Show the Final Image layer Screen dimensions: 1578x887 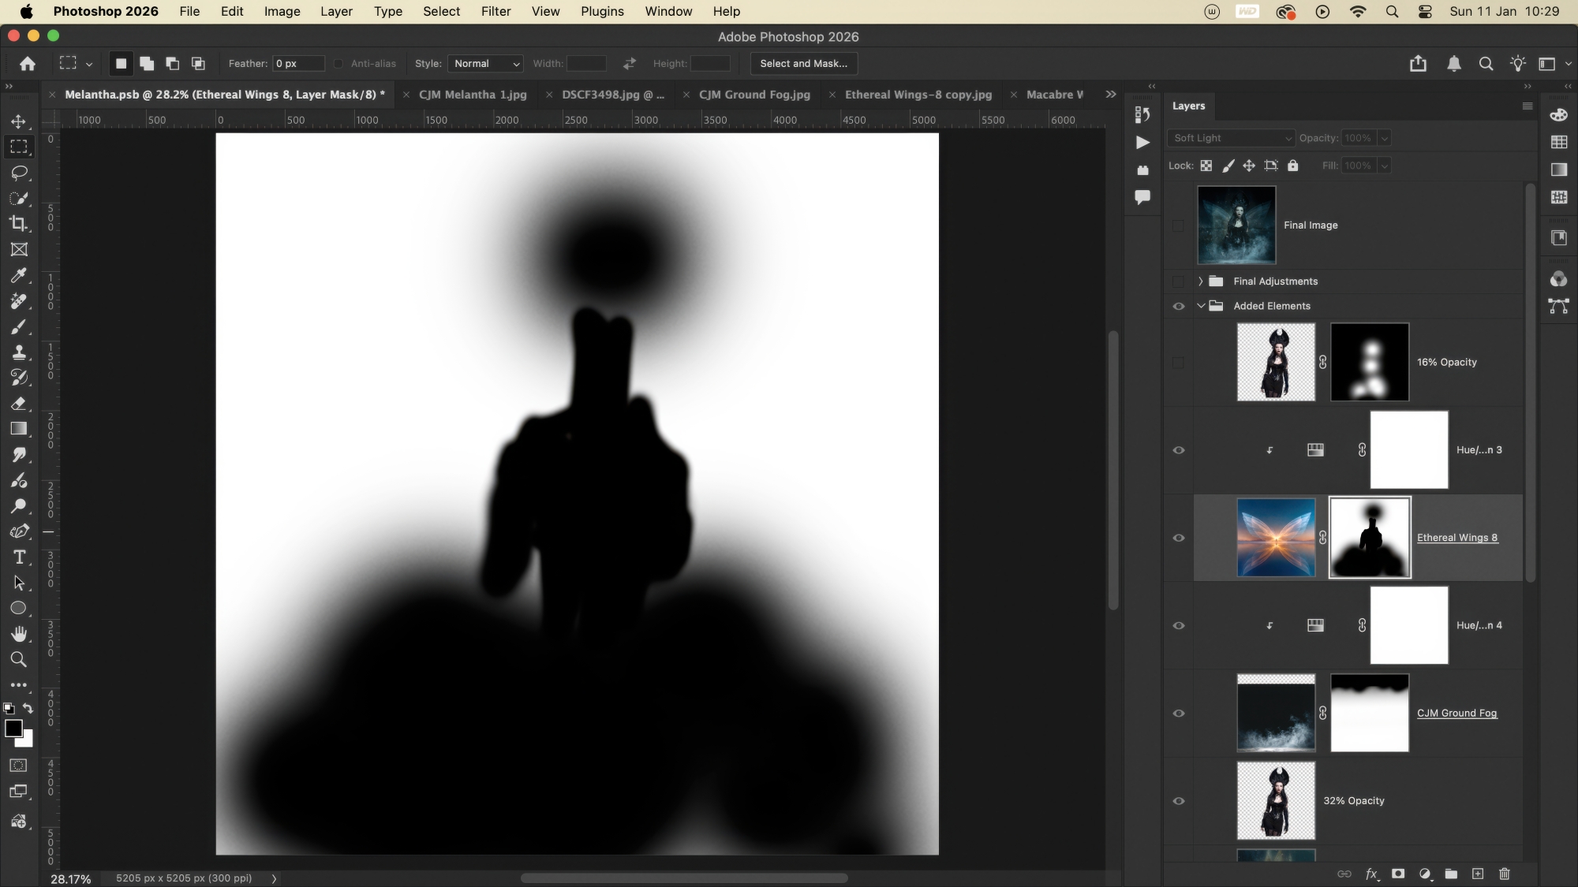(1179, 225)
